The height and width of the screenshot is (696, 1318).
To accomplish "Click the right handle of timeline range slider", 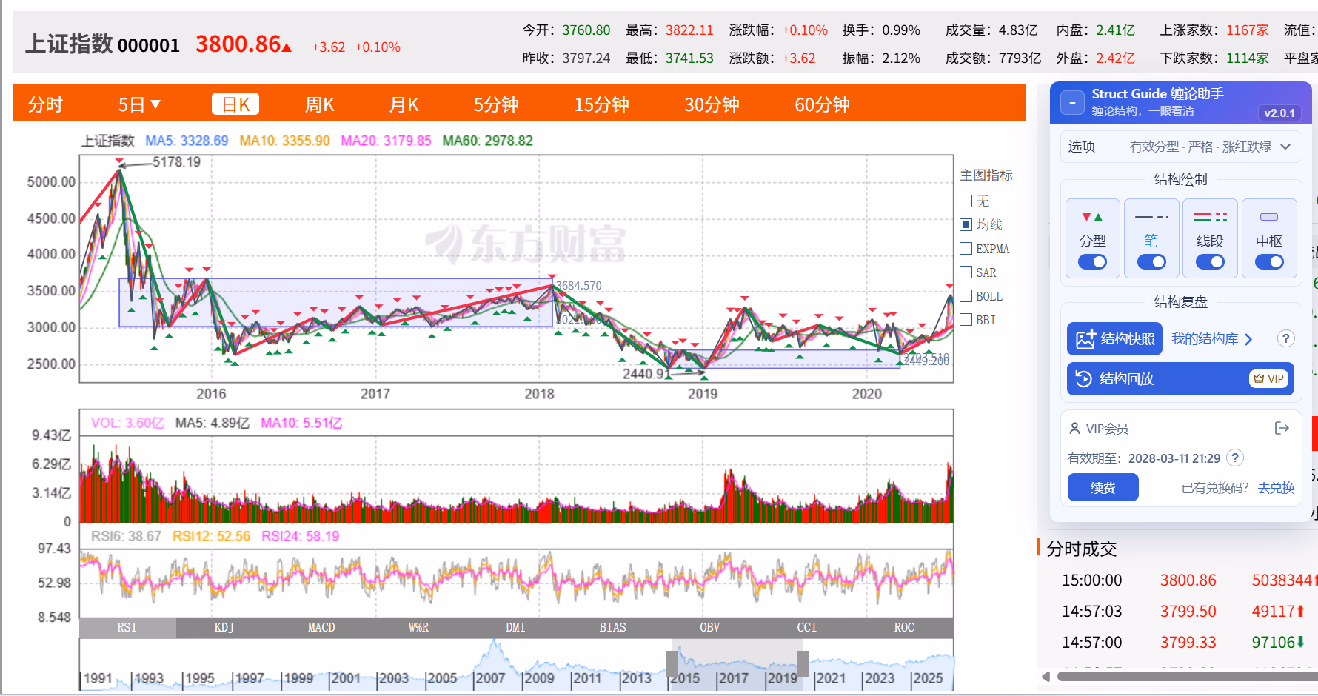I will coord(803,664).
